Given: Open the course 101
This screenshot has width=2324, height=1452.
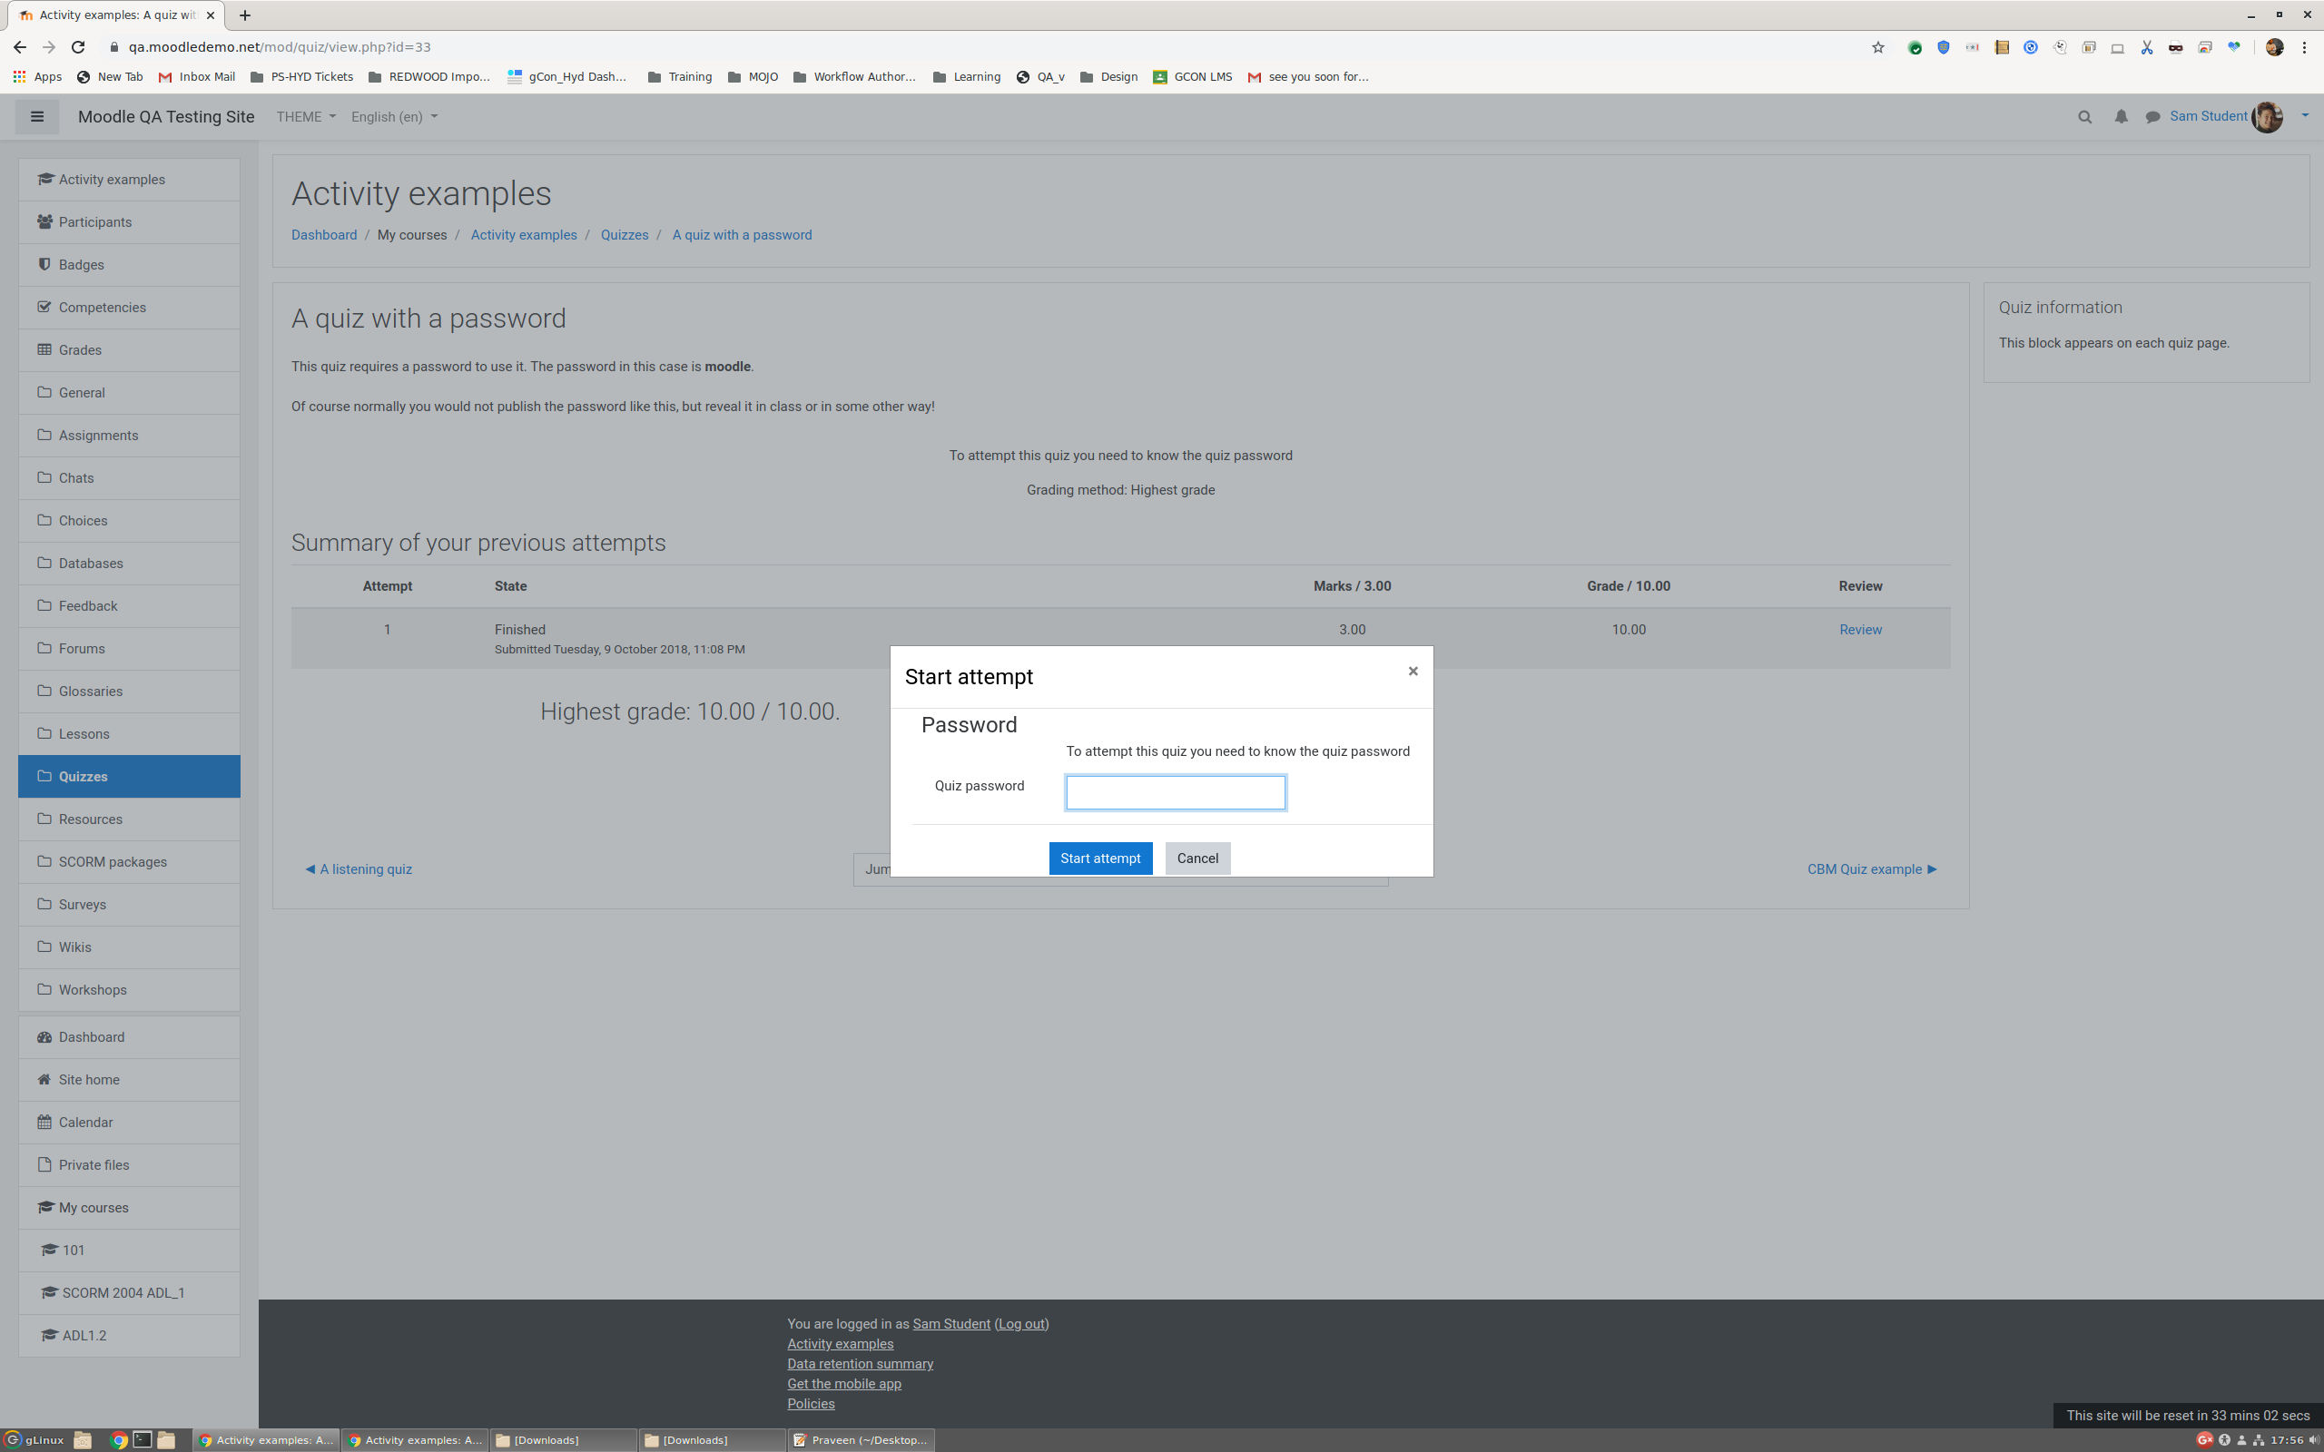Looking at the screenshot, I should [x=129, y=1251].
